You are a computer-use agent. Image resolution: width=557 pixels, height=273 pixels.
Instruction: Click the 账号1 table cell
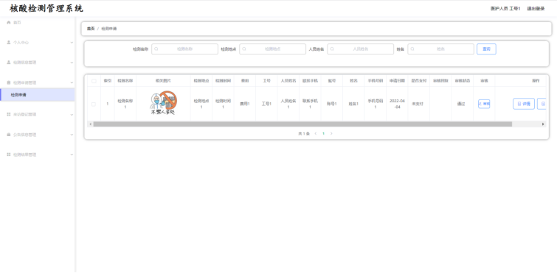pos(332,104)
